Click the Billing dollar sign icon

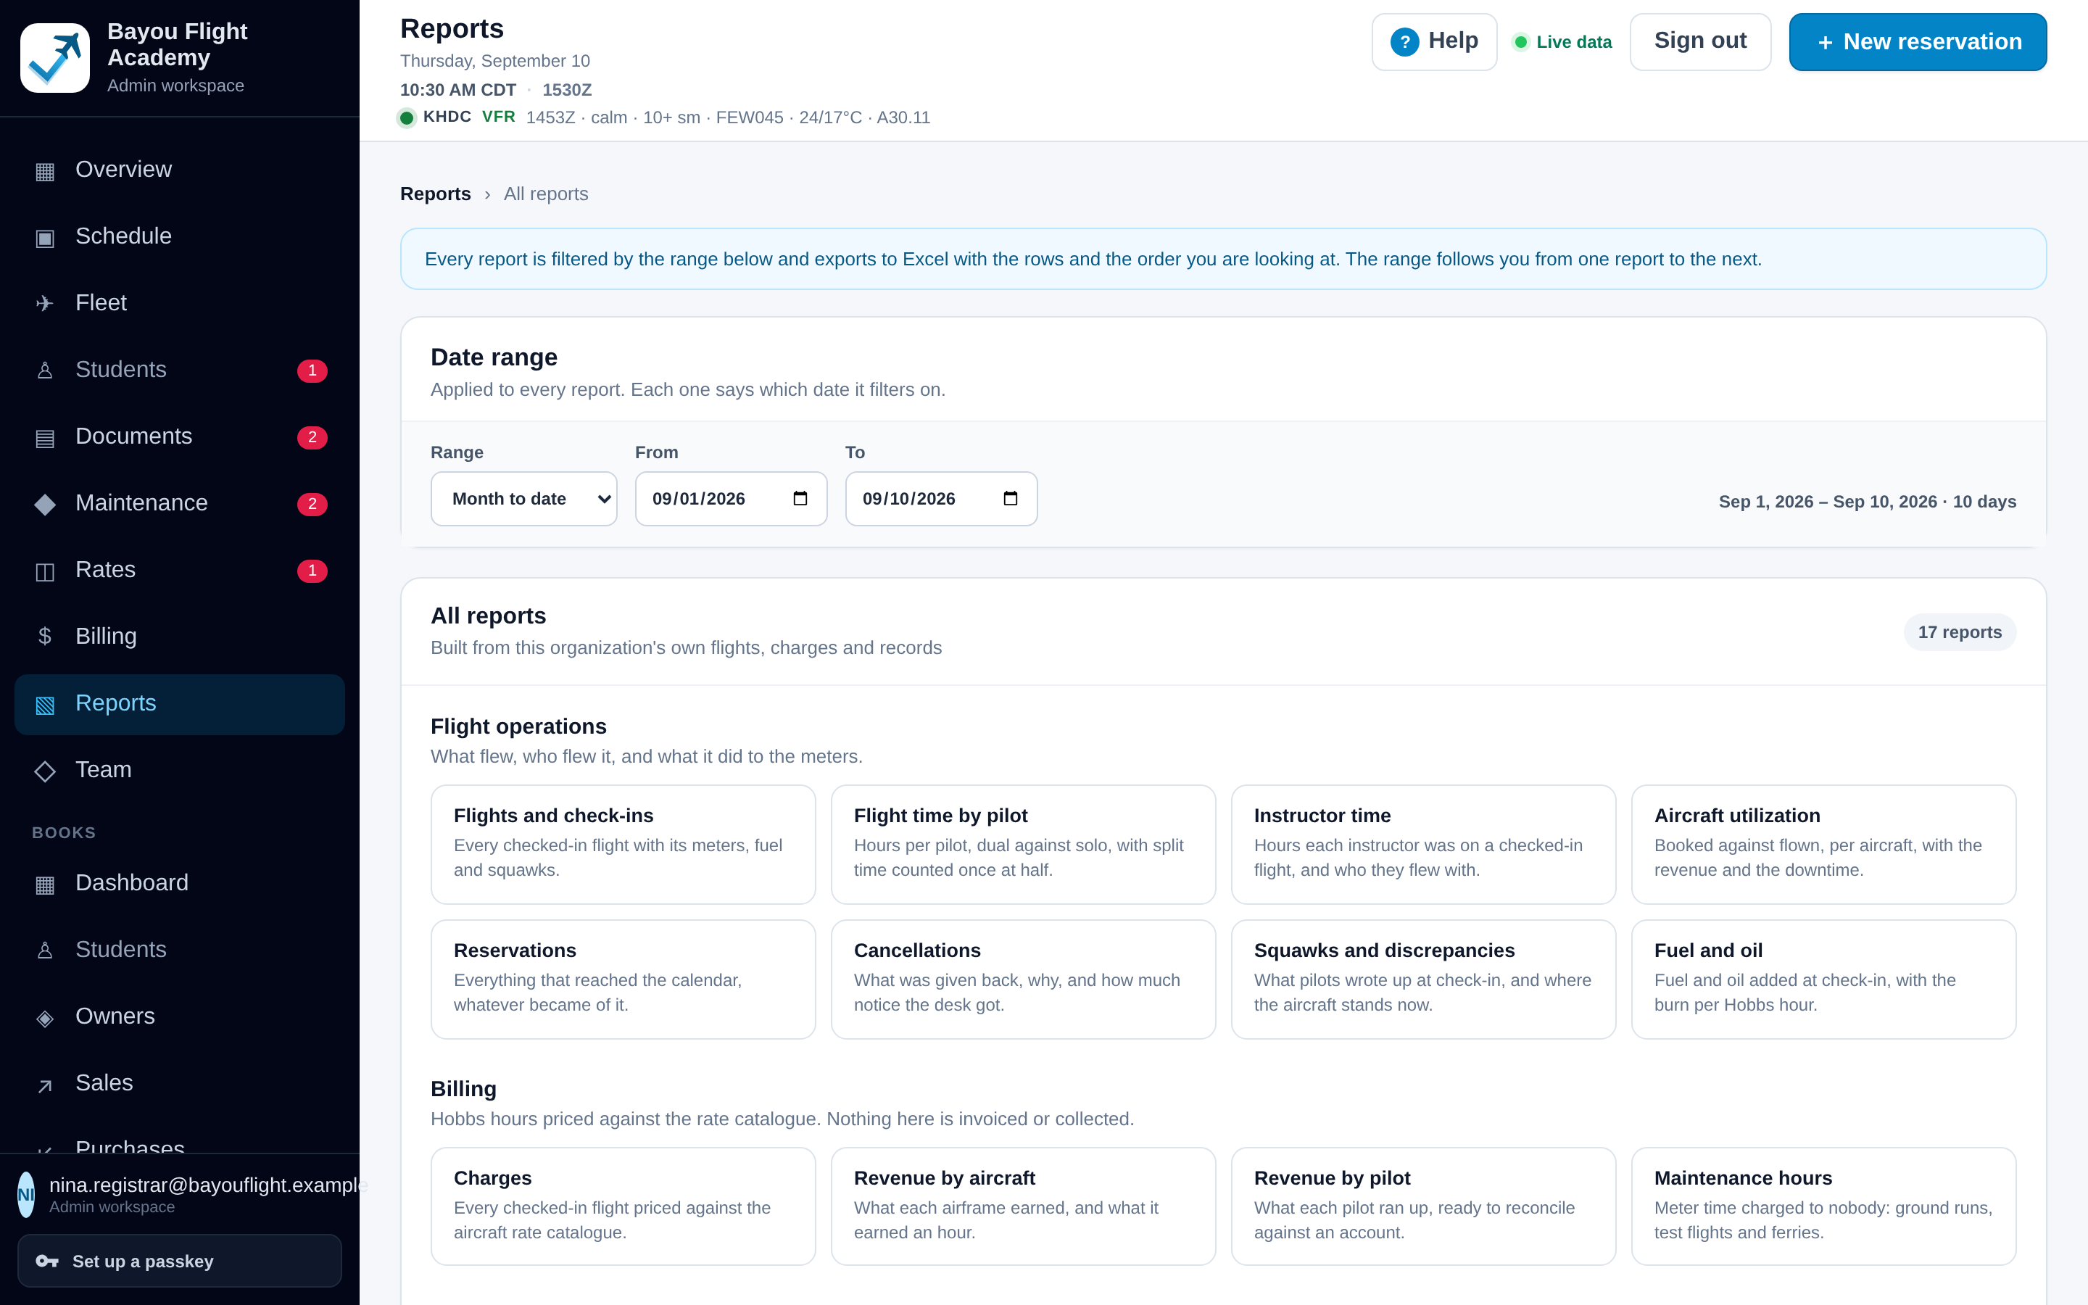coord(45,637)
